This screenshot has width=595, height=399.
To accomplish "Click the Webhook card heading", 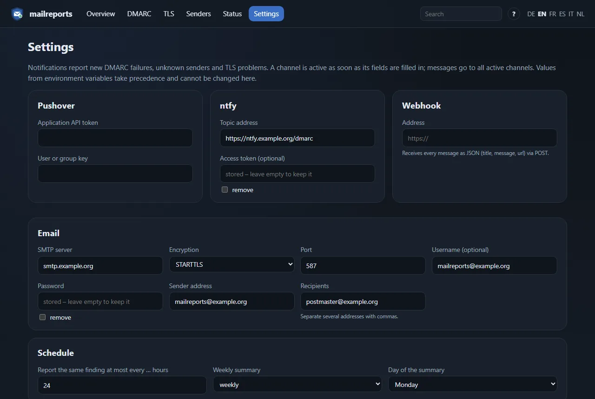I will tap(421, 106).
